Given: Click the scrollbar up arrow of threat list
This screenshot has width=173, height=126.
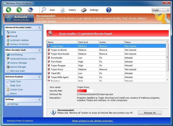Looking at the screenshot, I should click(167, 42).
